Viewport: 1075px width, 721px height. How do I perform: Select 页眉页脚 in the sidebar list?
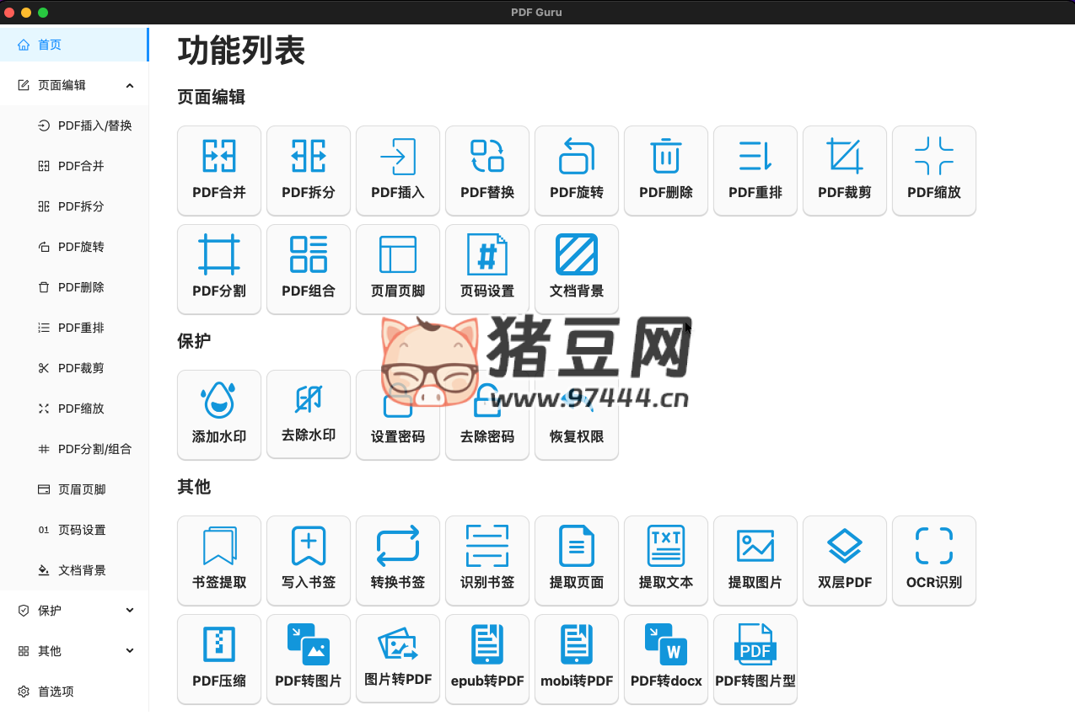(82, 489)
